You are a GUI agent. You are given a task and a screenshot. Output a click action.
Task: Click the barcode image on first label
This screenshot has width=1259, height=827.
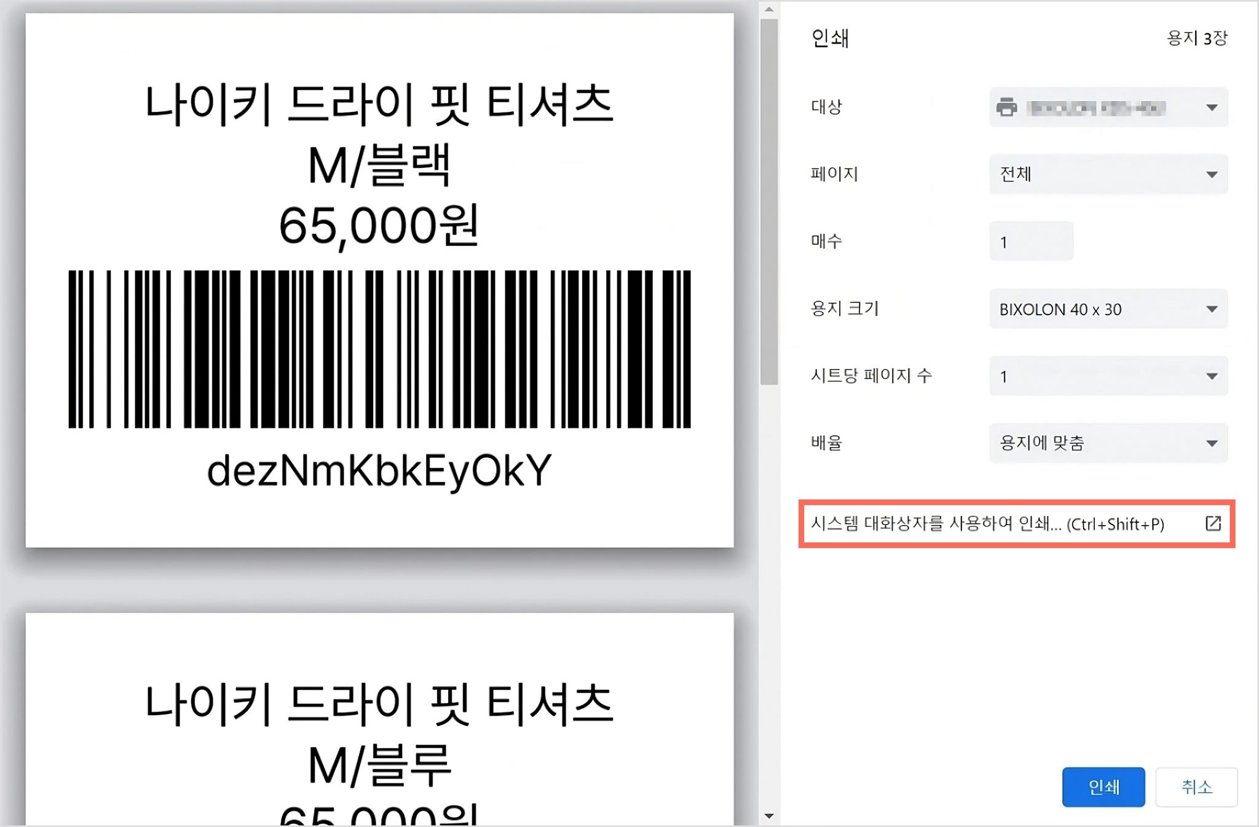pos(379,349)
